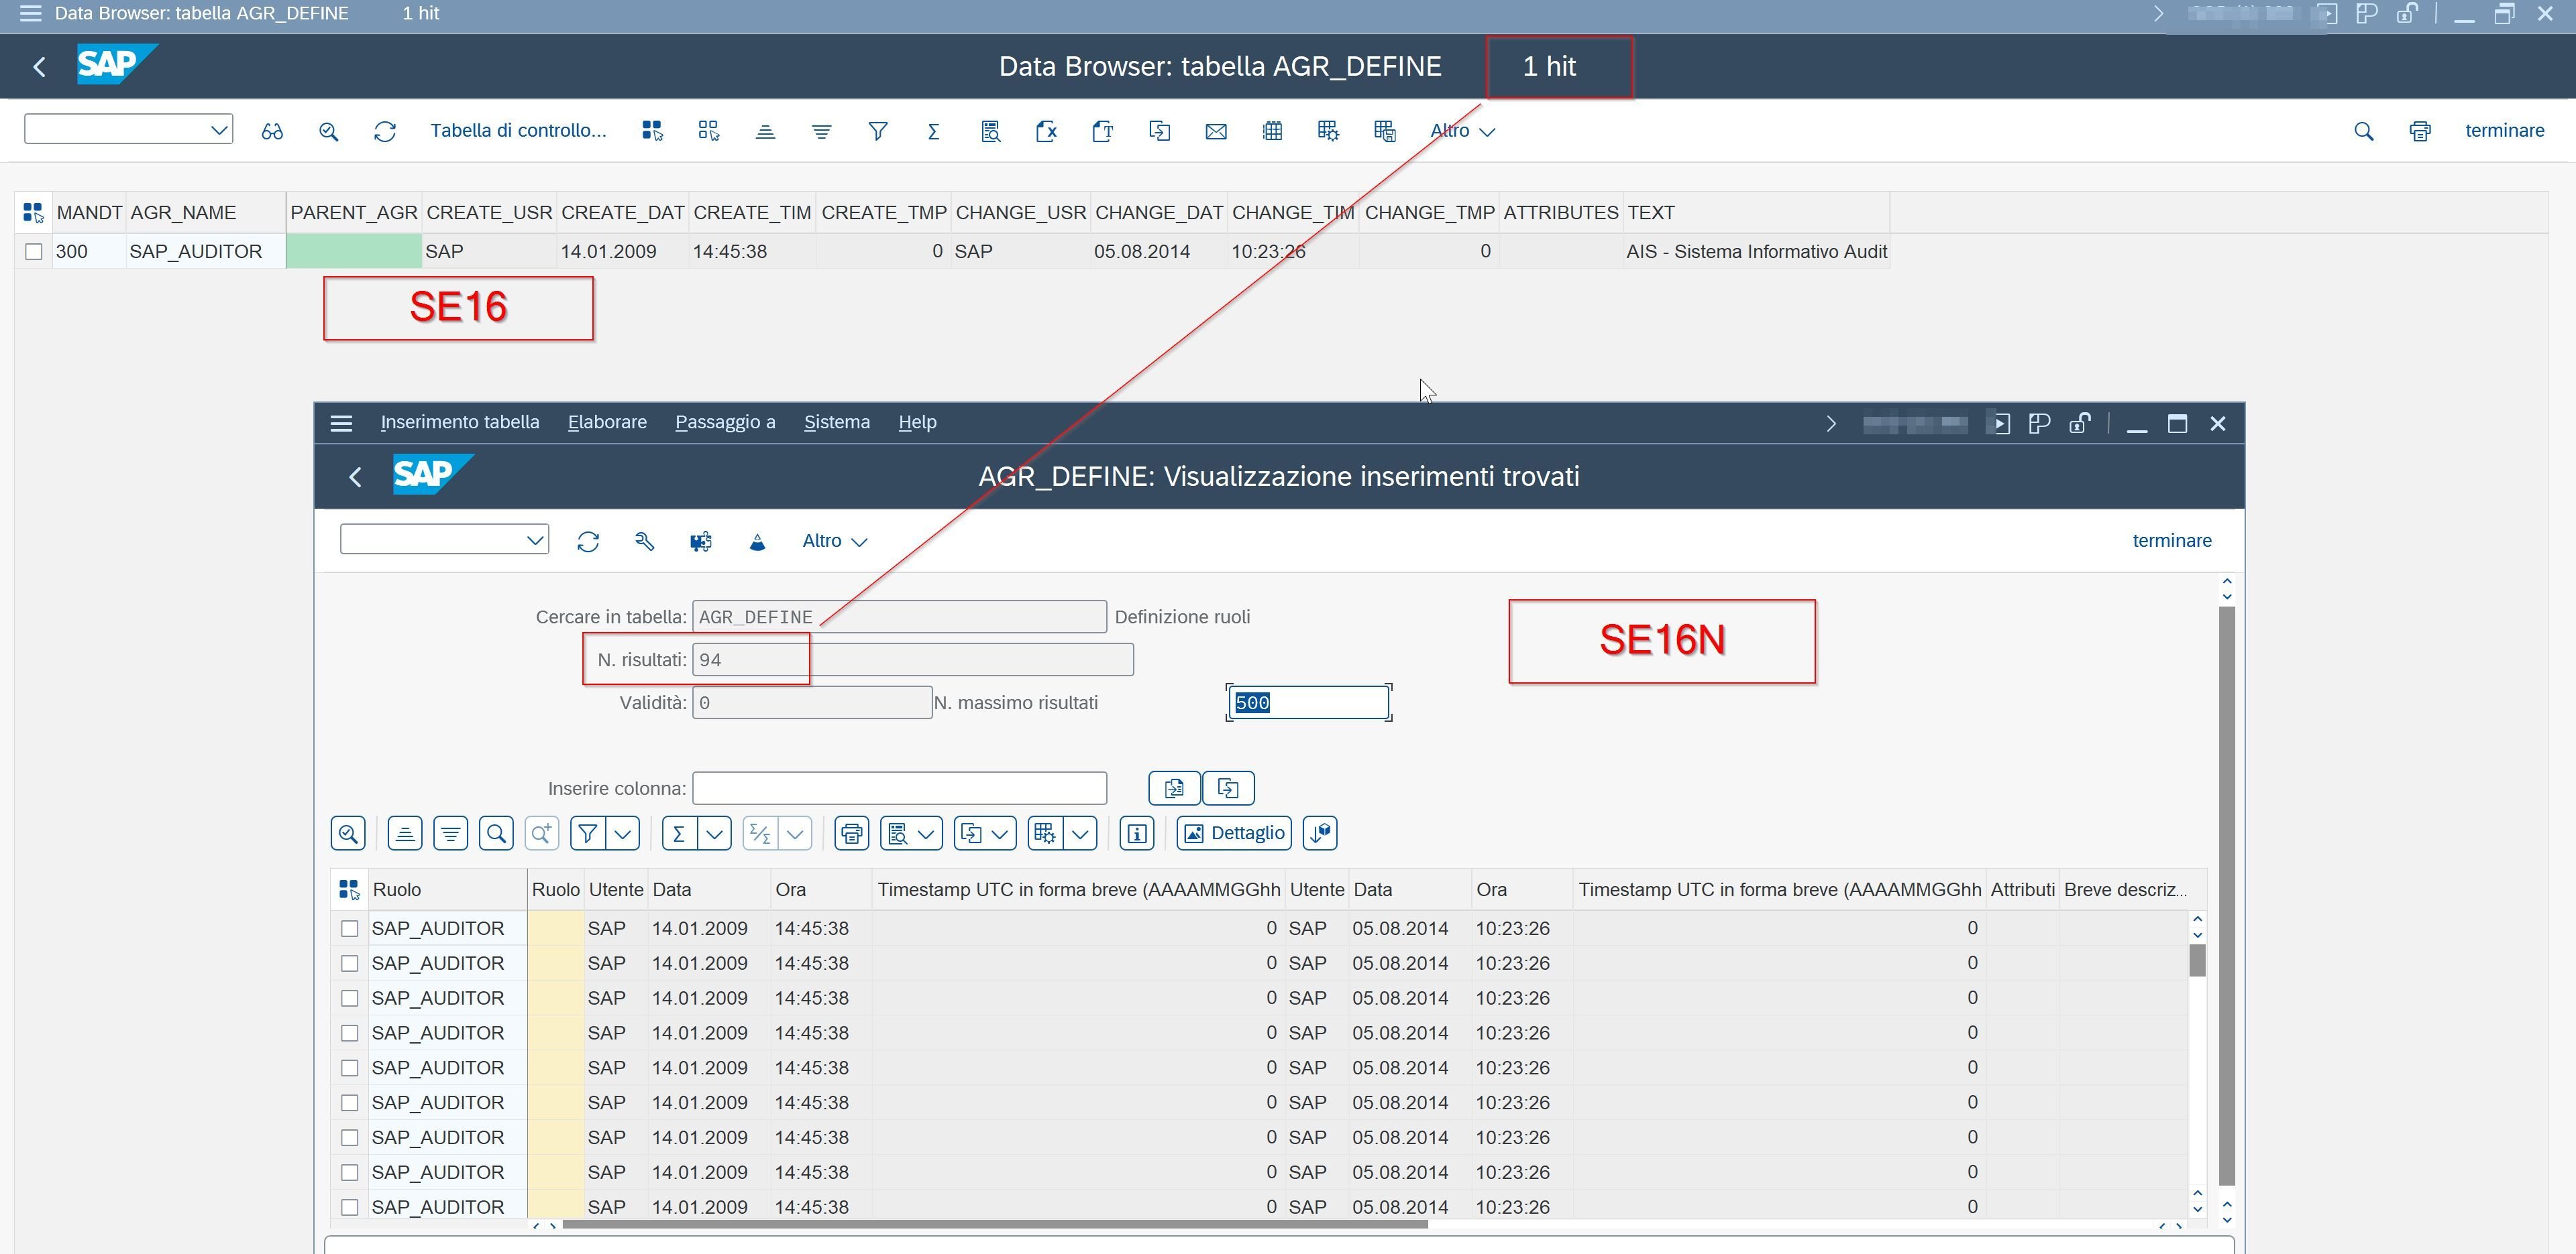Sort ascending in SE16 toolbar

tap(765, 131)
